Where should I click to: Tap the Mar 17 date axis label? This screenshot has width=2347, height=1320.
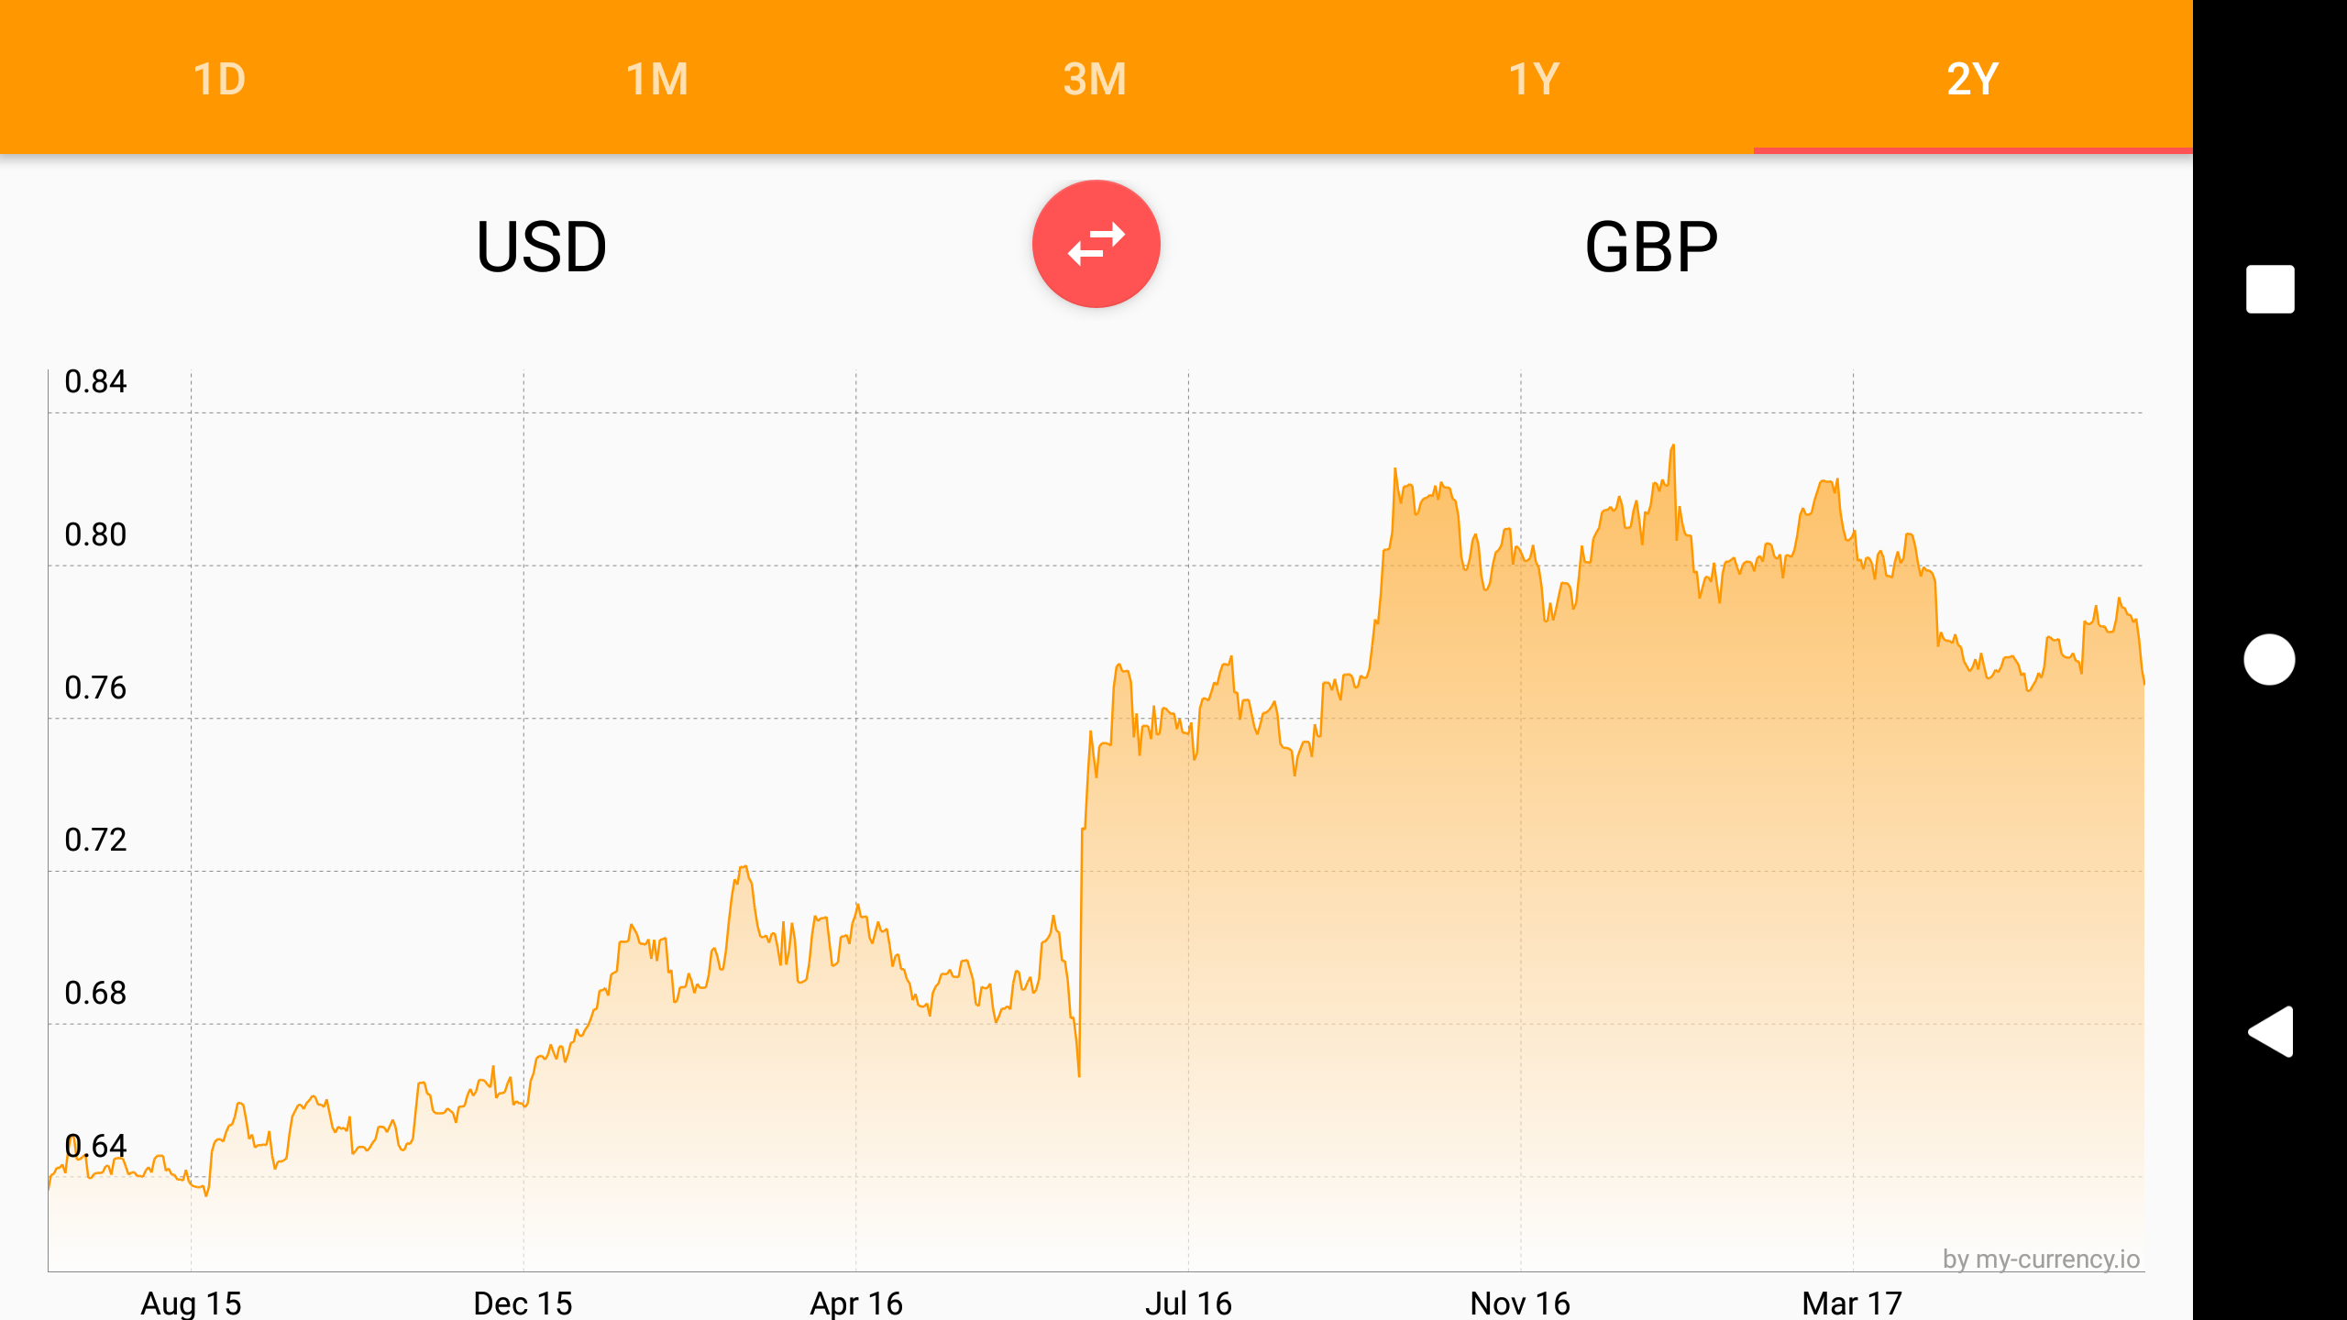pos(1852,1303)
